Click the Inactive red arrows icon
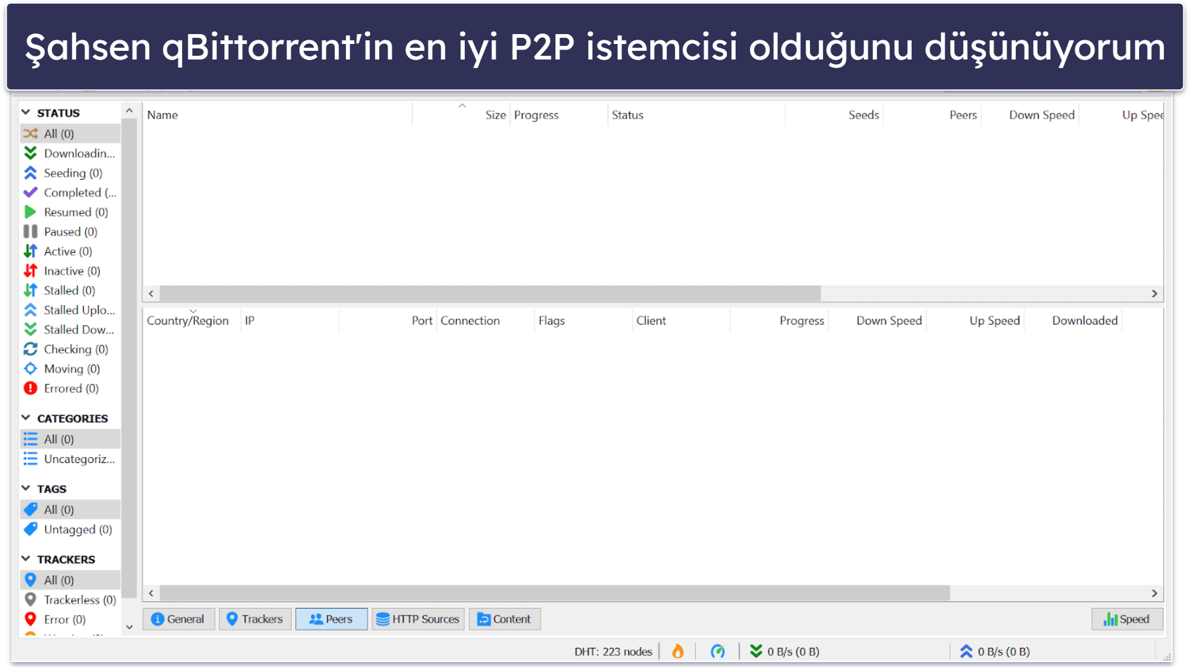 pyautogui.click(x=30, y=271)
